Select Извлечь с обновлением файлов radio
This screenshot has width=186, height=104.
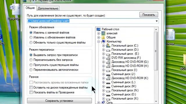pos(31,38)
